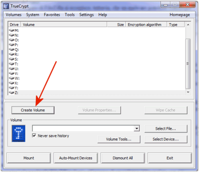Click the TrueCrypt title bar application icon

pos(6,6)
